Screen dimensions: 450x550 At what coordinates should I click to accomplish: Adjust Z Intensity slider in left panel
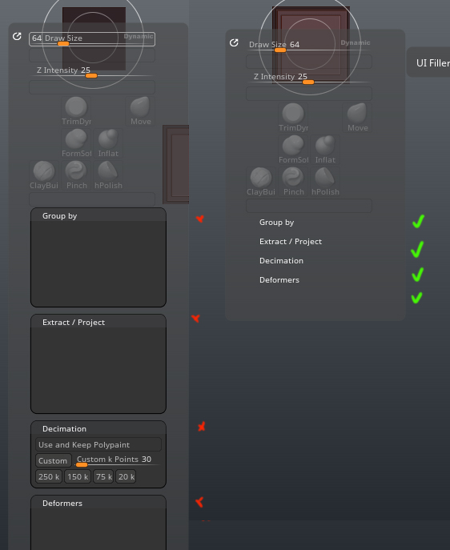(x=92, y=71)
